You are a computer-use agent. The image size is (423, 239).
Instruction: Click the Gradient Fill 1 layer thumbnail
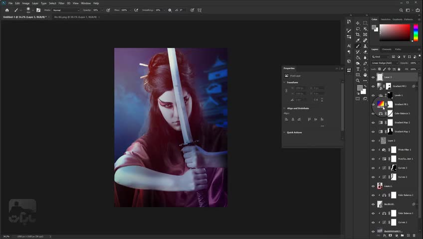tap(381, 104)
